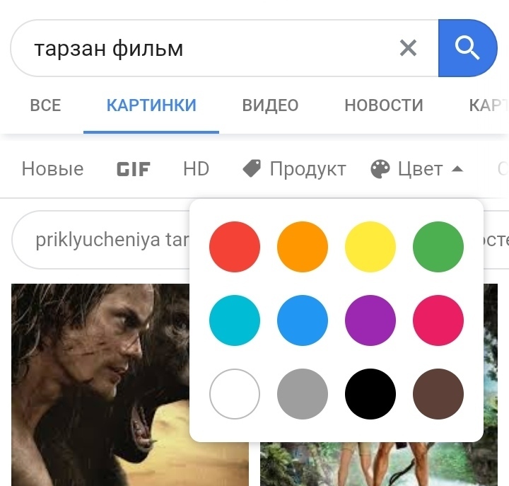Choose the orange color swatch
The width and height of the screenshot is (509, 486).
(303, 247)
